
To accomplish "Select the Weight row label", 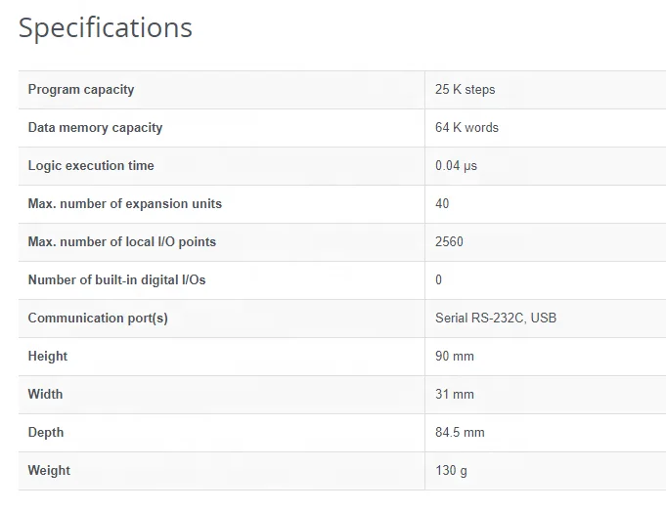I will (49, 471).
